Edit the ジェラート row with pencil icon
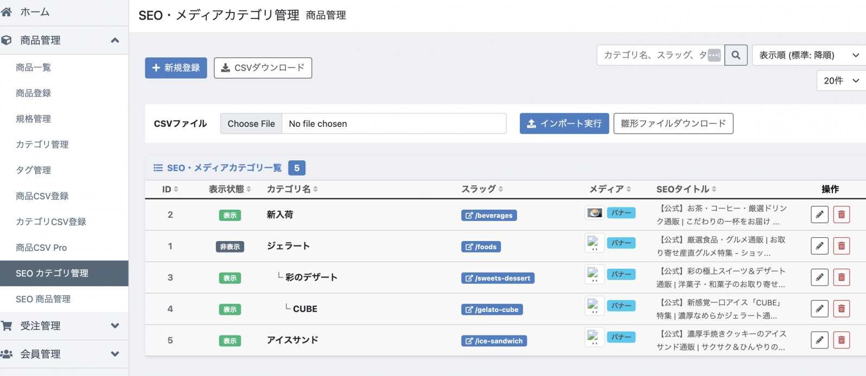The image size is (866, 376). tap(820, 246)
